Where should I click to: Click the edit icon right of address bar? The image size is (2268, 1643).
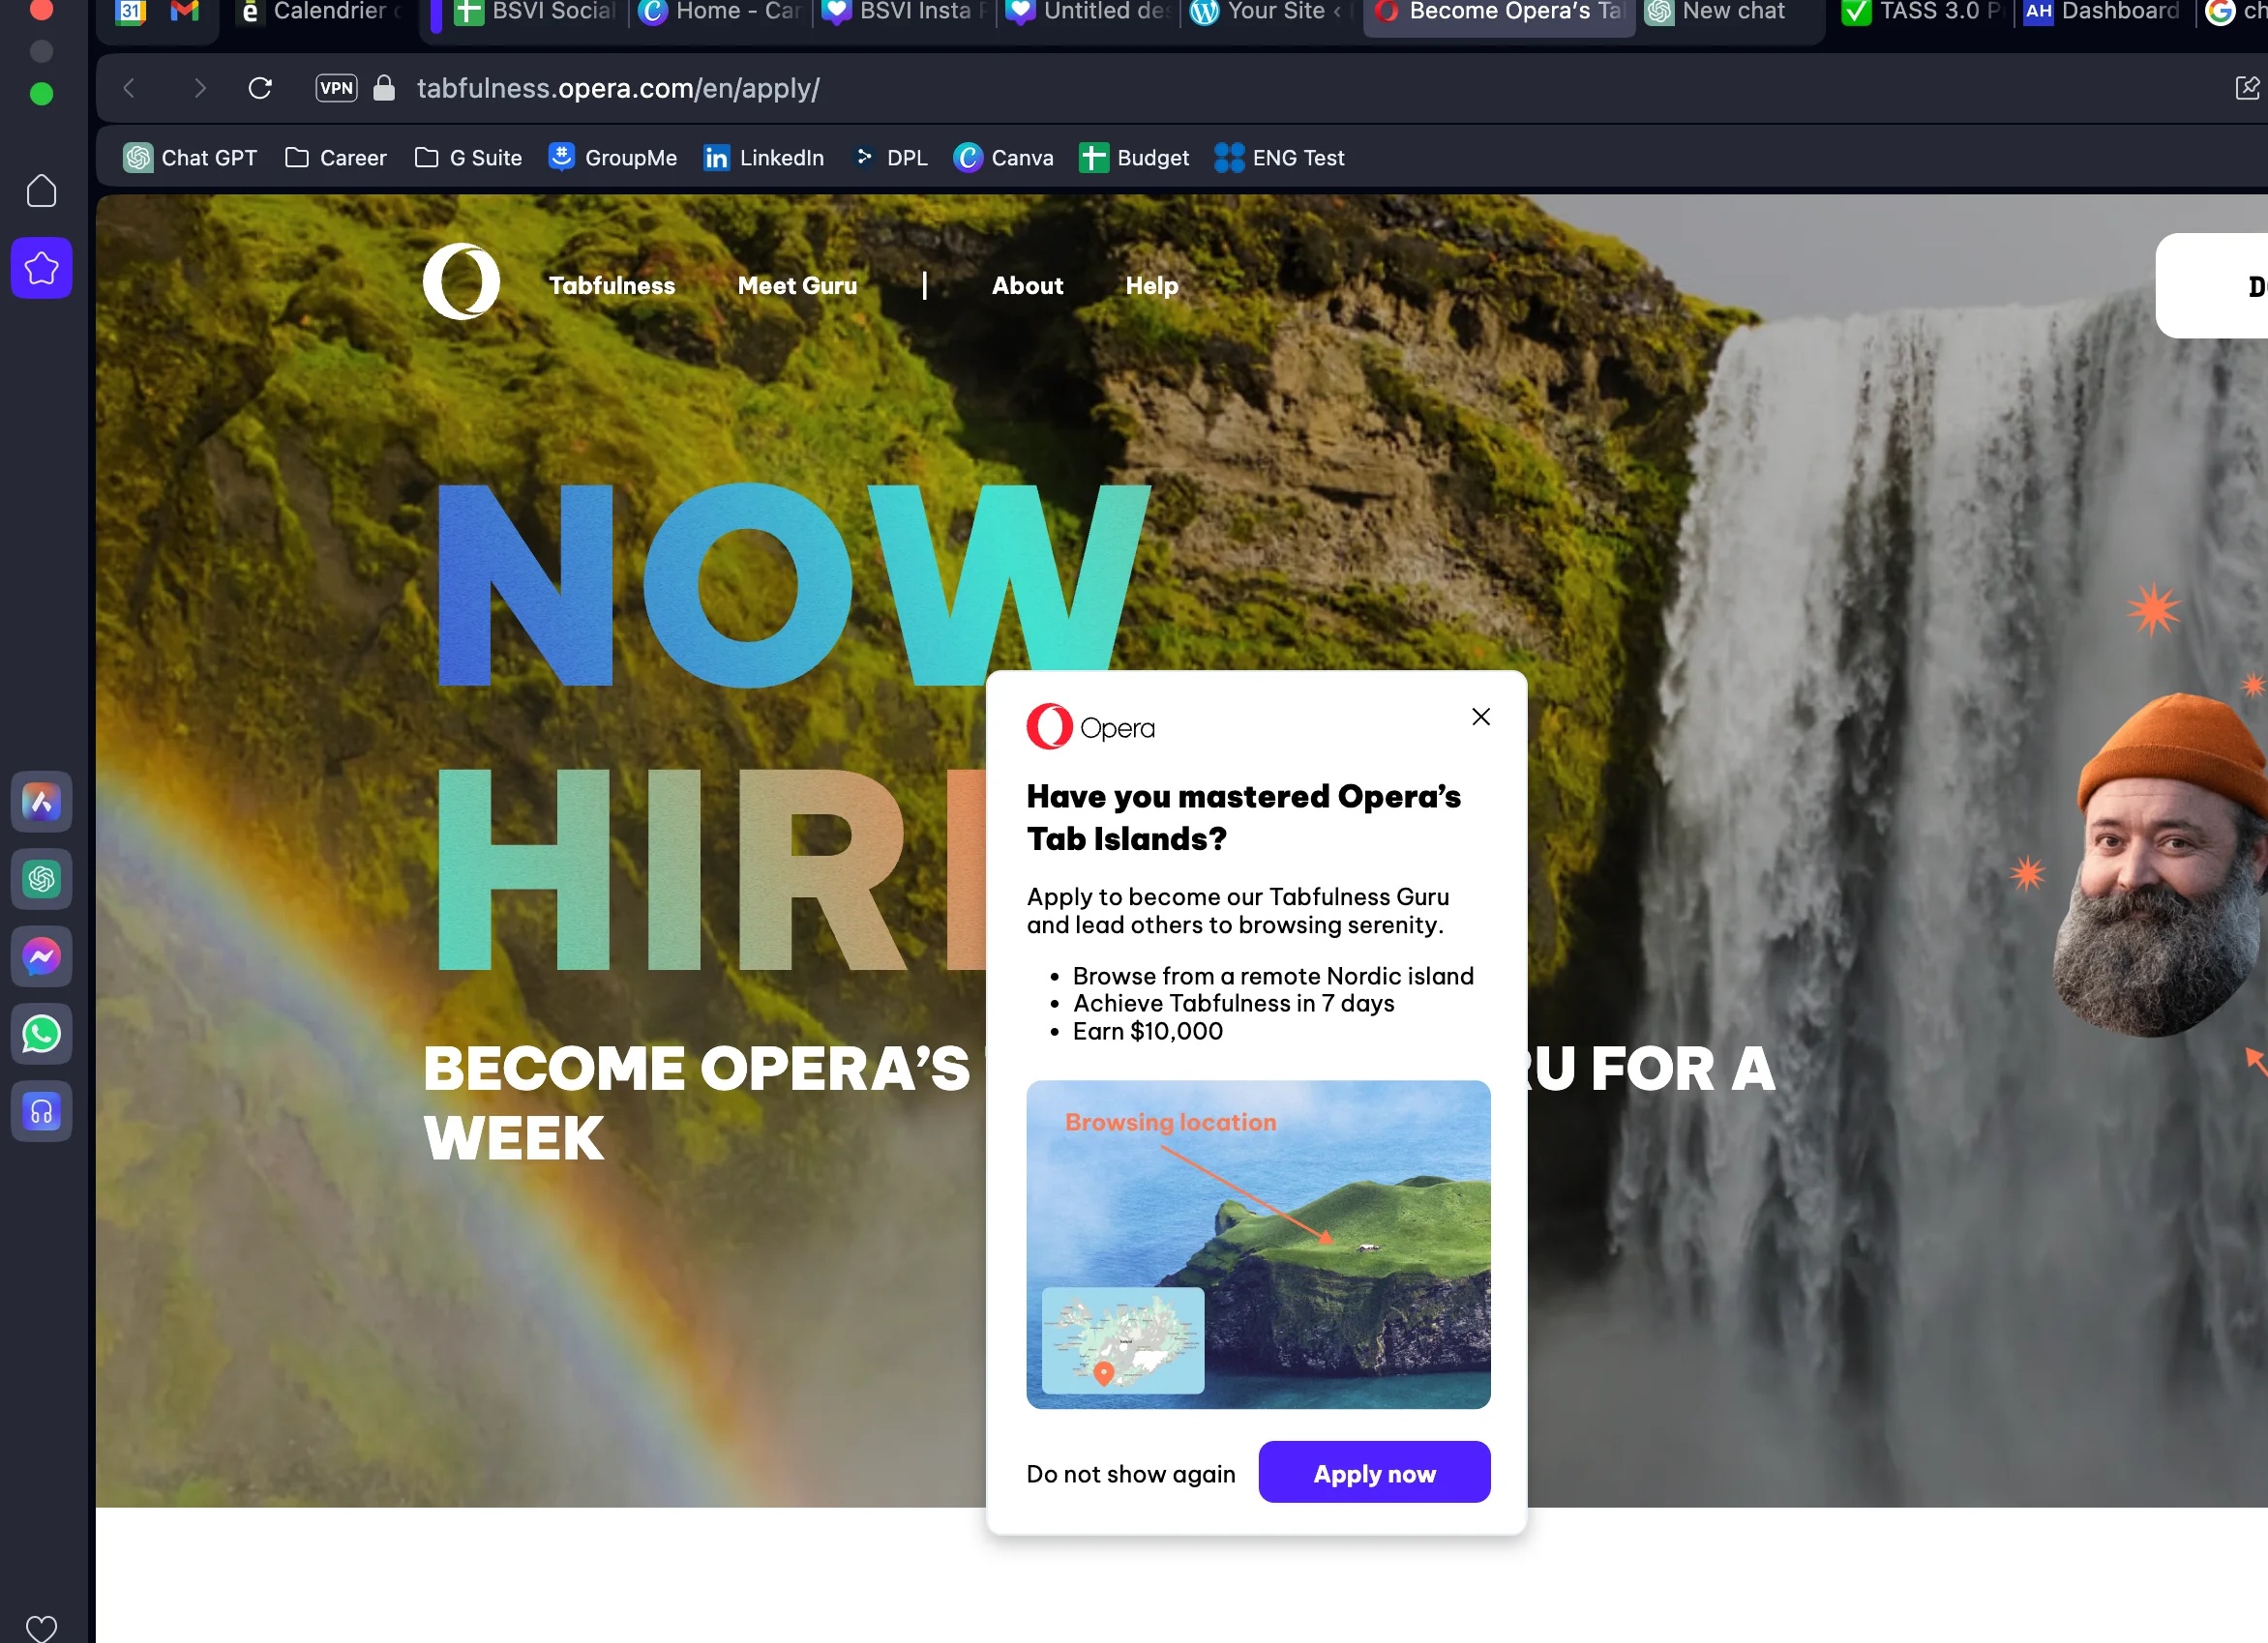pos(2246,88)
